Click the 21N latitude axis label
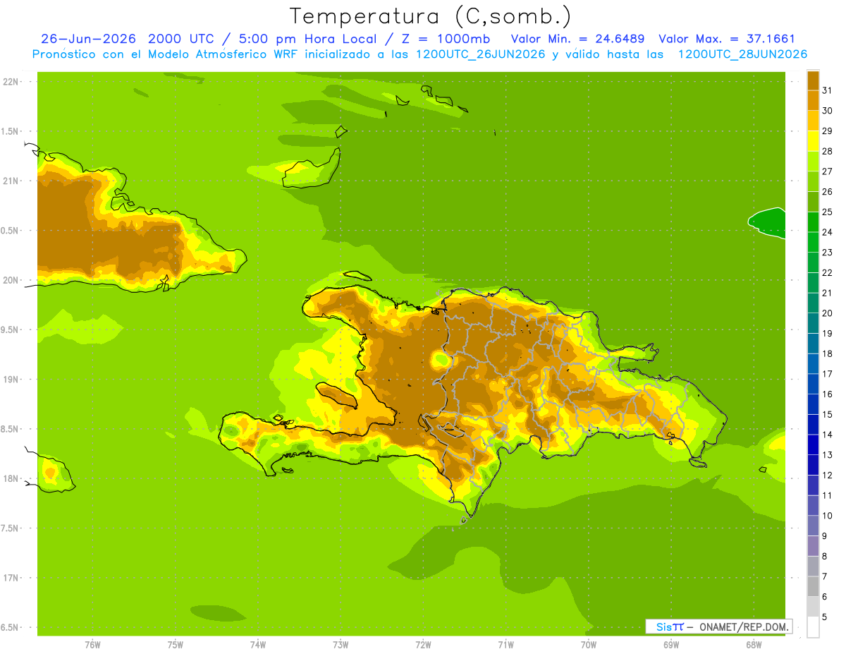846x654 pixels. (12, 181)
